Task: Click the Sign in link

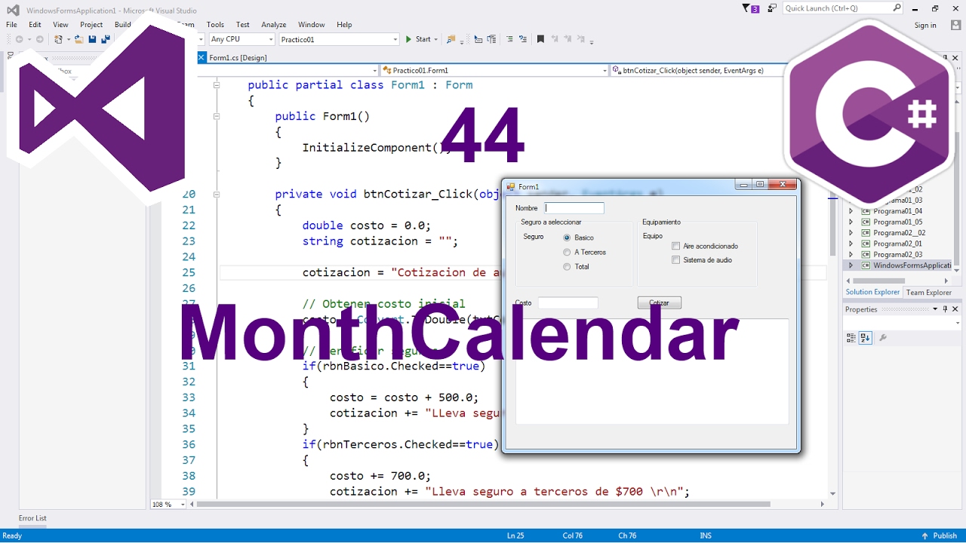Action: (925, 25)
